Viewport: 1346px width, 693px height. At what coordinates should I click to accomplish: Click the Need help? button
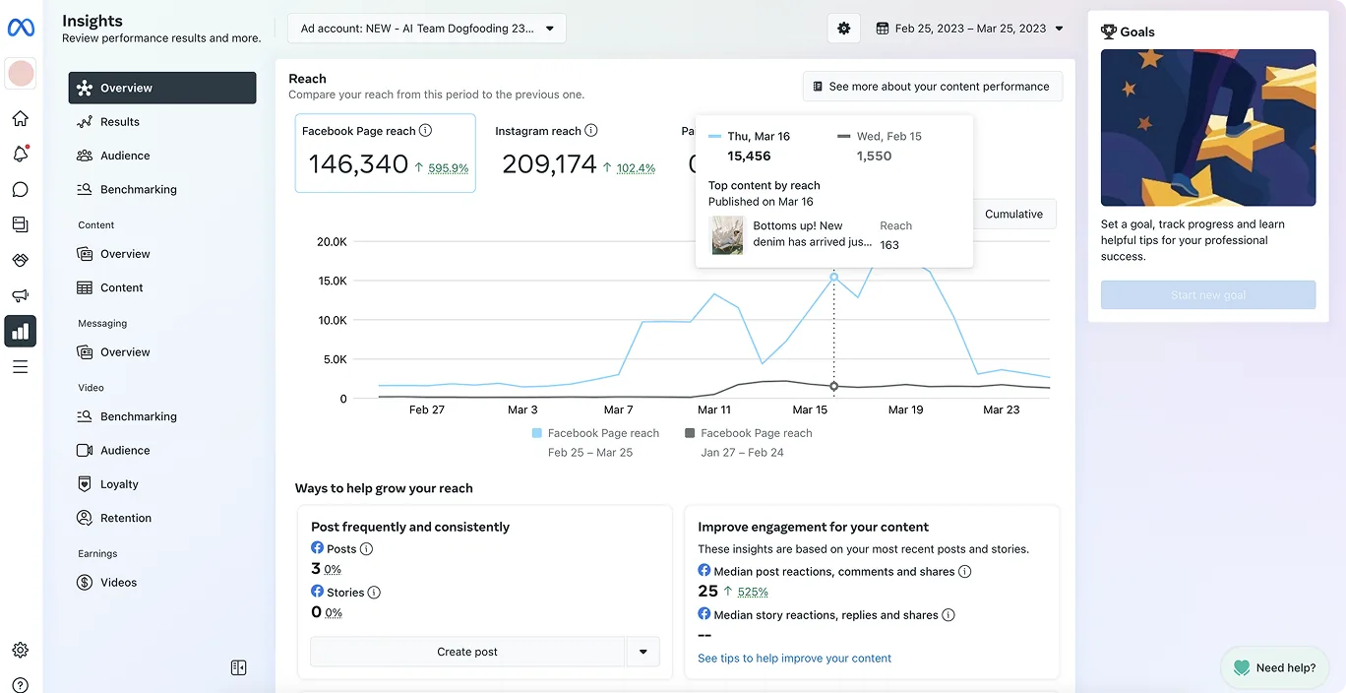(x=1274, y=667)
